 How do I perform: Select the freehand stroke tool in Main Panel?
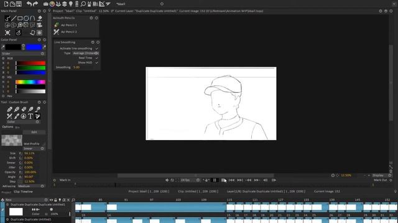(x=7, y=18)
